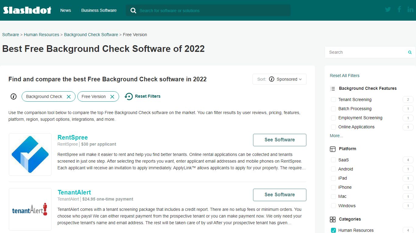This screenshot has width=416, height=233.
Task: Open the Slashdot logo homepage
Action: (27, 10)
